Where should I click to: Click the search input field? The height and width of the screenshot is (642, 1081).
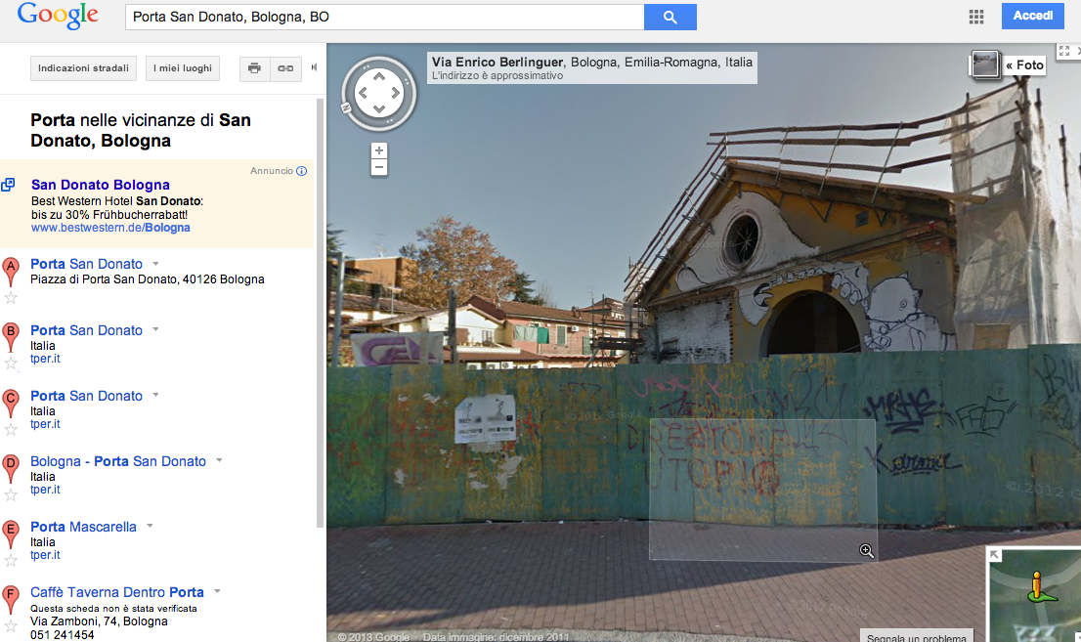tap(384, 17)
